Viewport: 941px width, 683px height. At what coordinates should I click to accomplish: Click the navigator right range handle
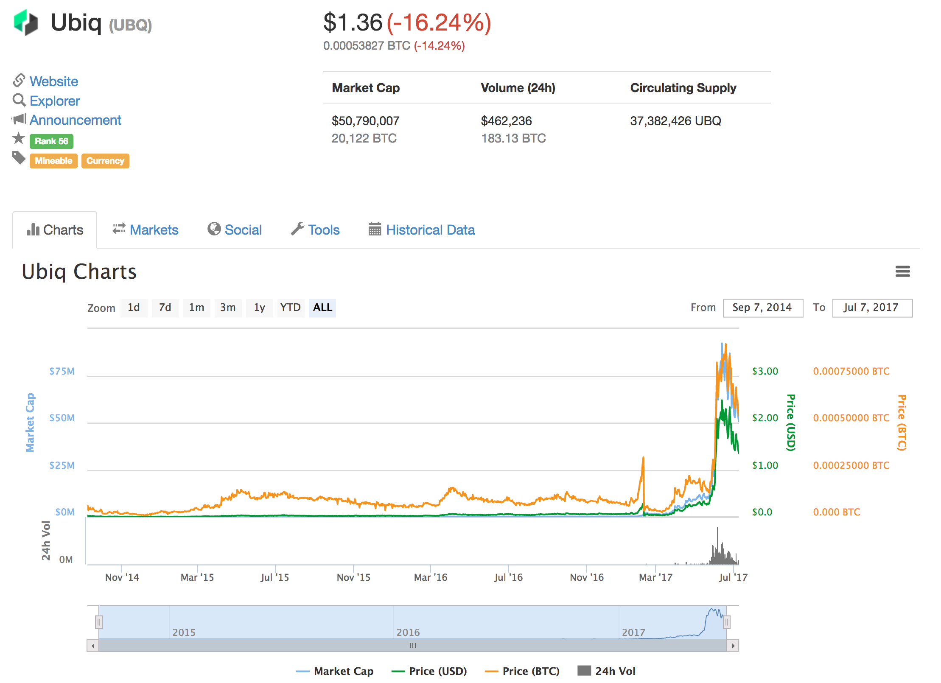[727, 622]
